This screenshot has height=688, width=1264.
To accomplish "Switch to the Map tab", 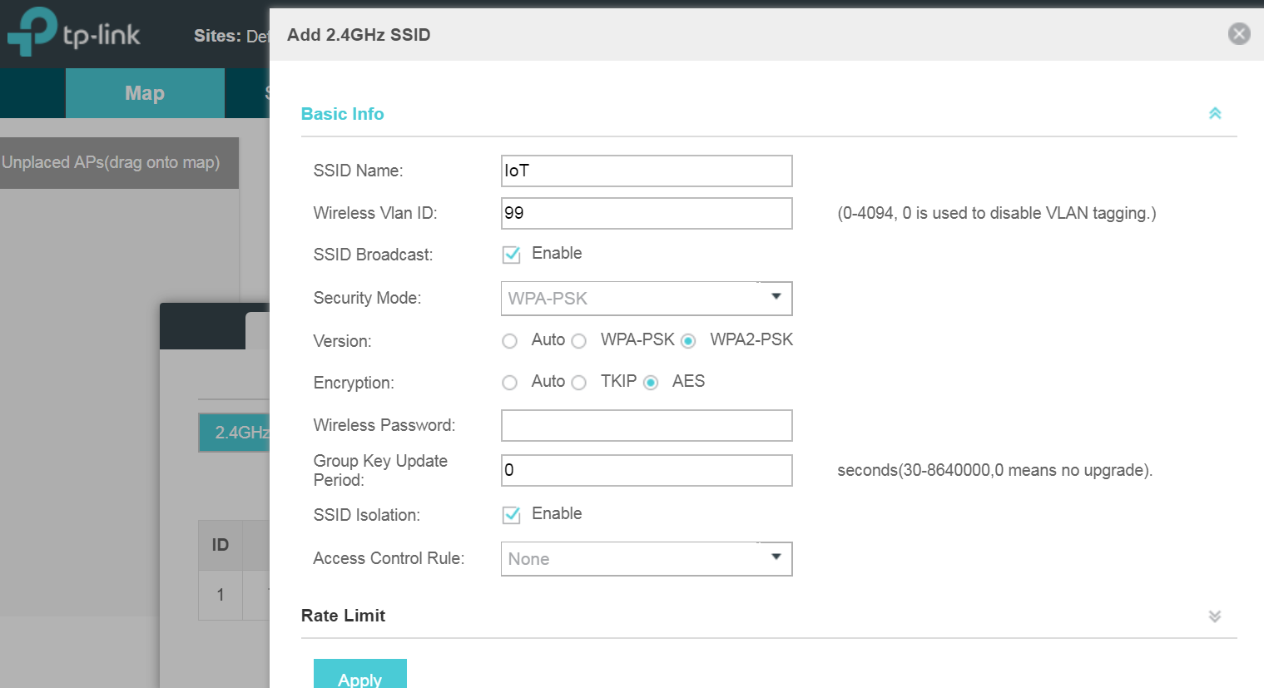I will [x=144, y=92].
